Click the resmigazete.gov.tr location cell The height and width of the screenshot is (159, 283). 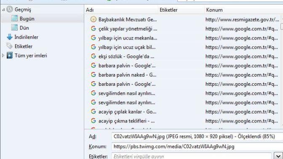tap(242, 19)
